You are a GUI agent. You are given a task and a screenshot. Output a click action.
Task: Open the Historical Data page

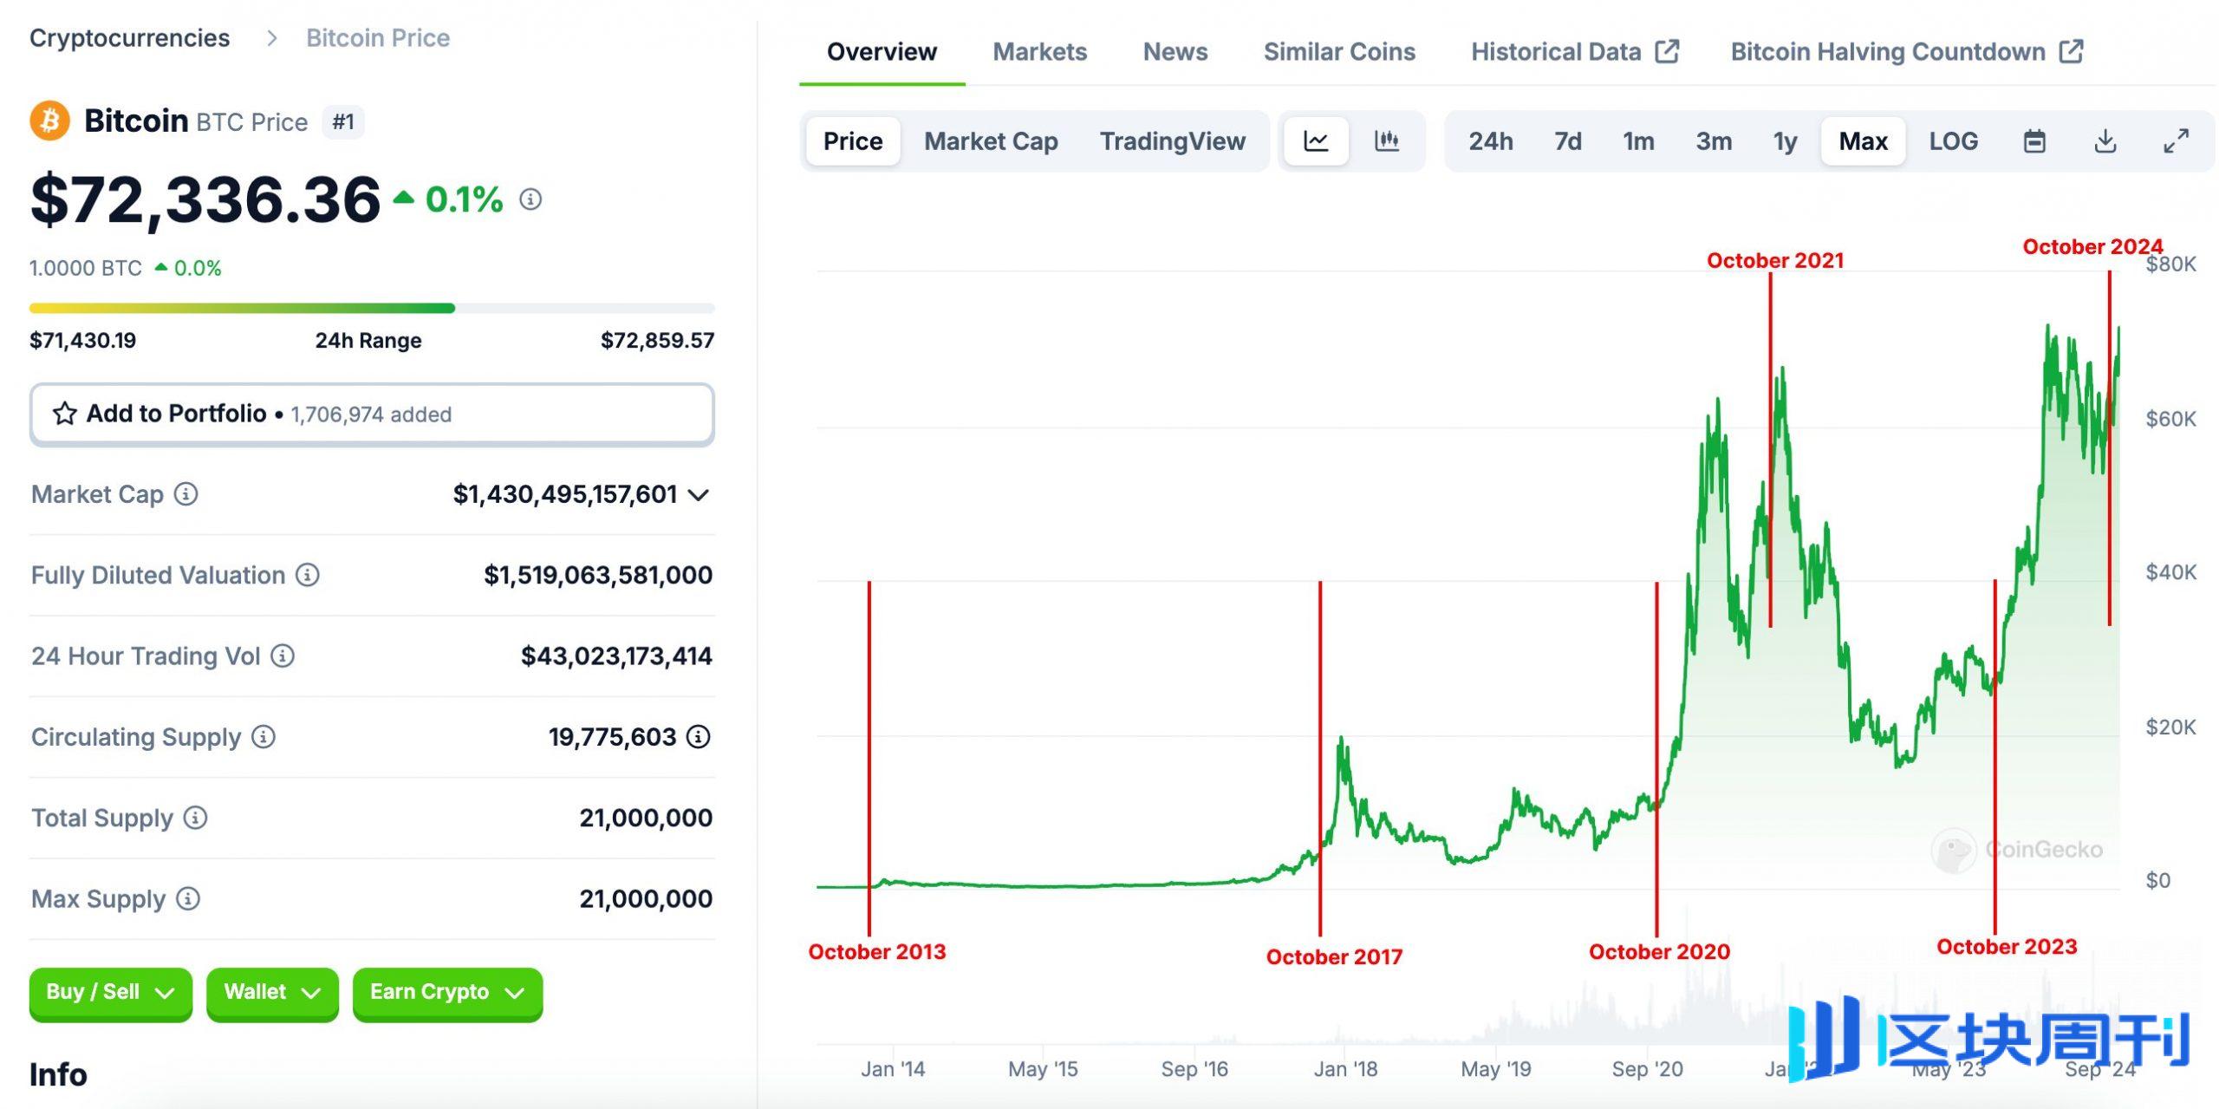click(1556, 51)
